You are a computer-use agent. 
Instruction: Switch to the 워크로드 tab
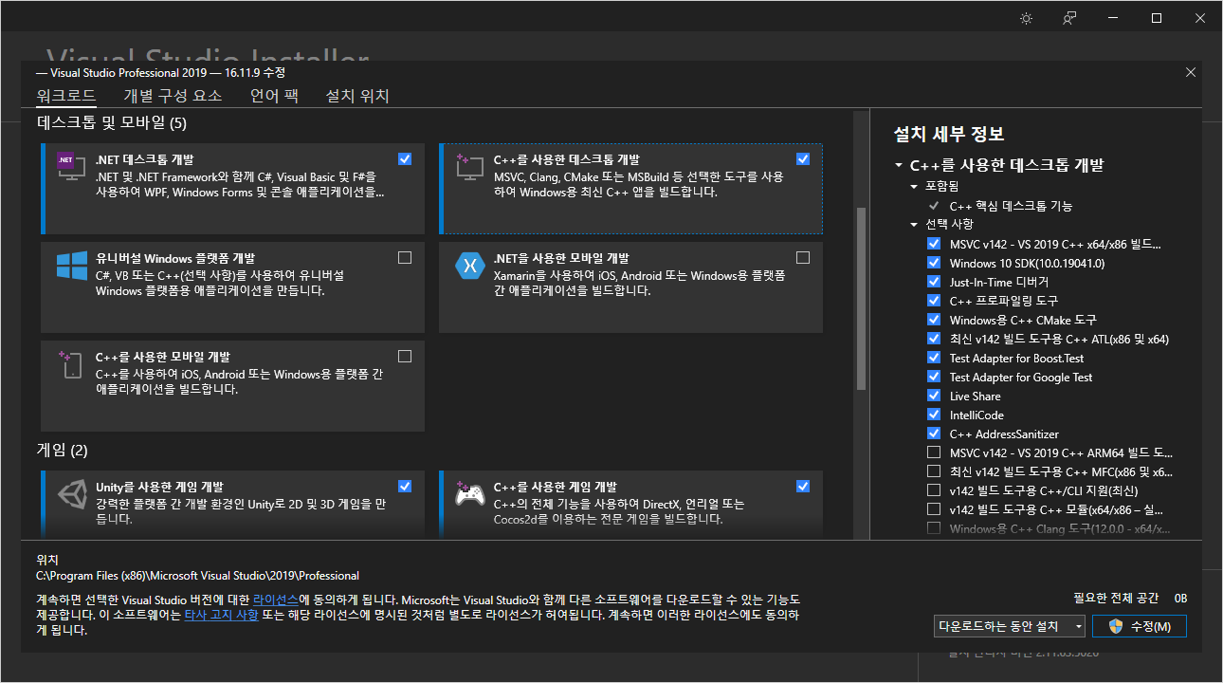point(66,96)
